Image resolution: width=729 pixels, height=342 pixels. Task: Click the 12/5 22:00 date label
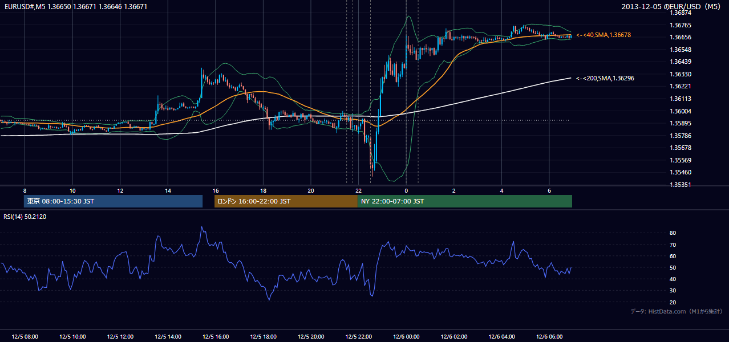(x=358, y=337)
